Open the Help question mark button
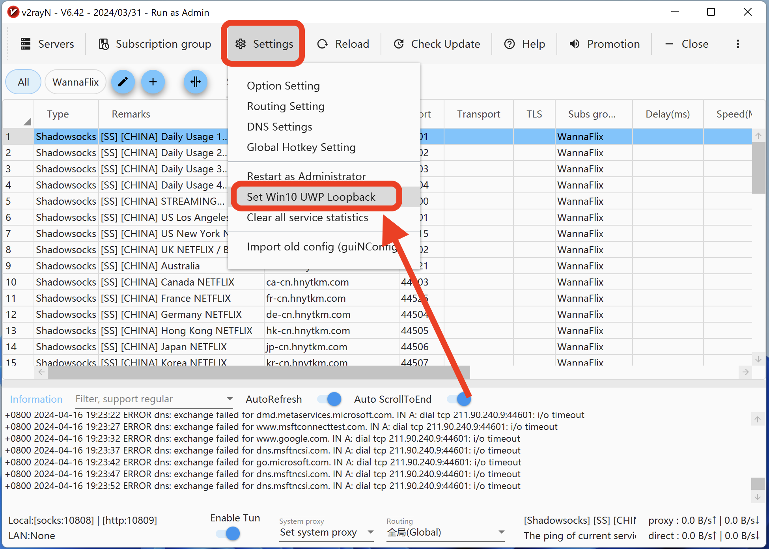 pos(510,44)
